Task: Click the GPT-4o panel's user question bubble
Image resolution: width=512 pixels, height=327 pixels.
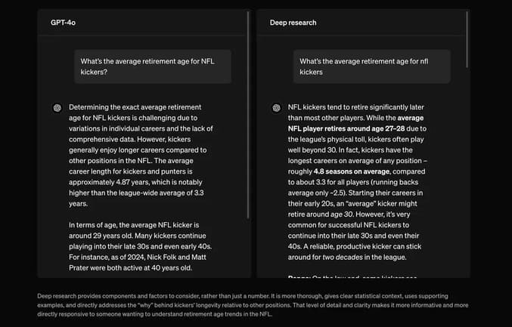Action: click(x=152, y=66)
